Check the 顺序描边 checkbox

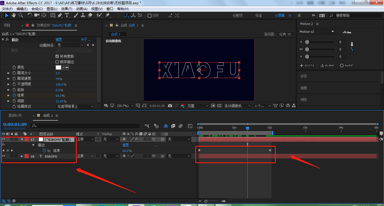pos(57,62)
